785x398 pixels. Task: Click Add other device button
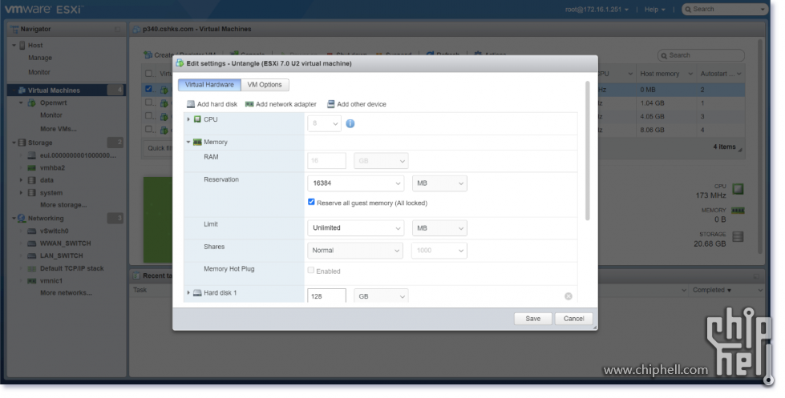coord(357,104)
